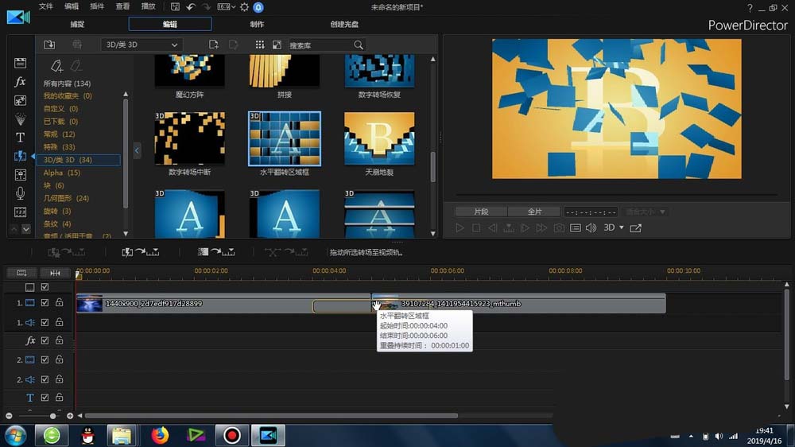
Task: Open the 文件 (File) menu
Action: 46,6
